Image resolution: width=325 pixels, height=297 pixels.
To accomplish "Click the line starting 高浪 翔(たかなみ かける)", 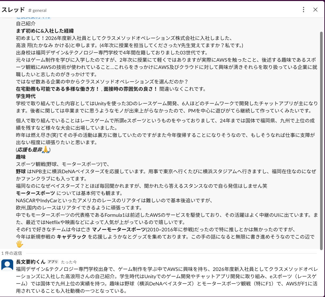I will (x=130, y=46).
